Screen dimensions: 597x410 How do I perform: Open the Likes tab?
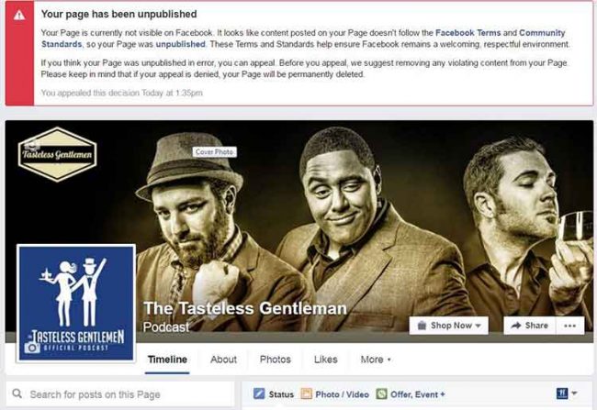(x=325, y=360)
